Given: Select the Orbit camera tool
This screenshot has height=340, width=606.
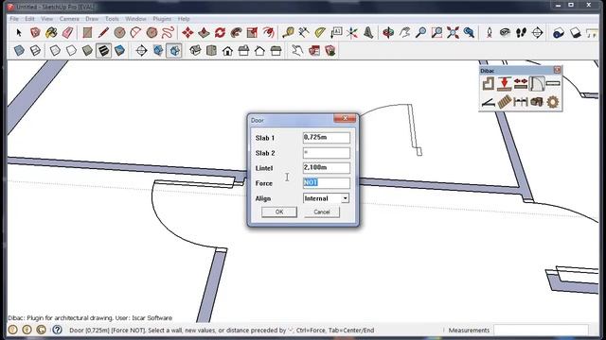Looking at the screenshot, I should (388, 33).
